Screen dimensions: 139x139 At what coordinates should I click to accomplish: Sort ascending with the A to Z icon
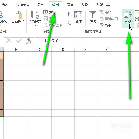69,14
